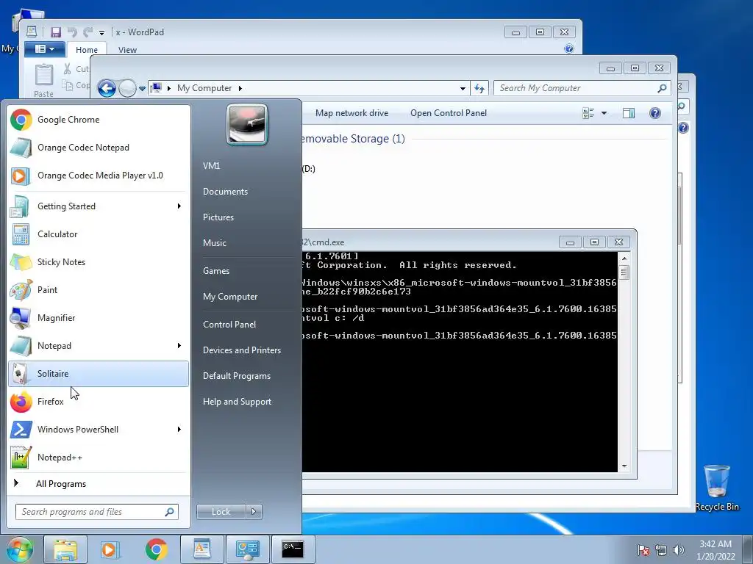This screenshot has height=564, width=753.
Task: Expand Getting Started submenu arrow
Action: [179, 206]
